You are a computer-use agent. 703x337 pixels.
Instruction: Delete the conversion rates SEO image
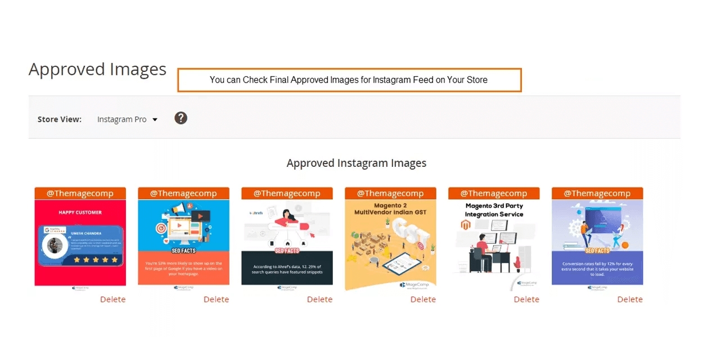(630, 299)
